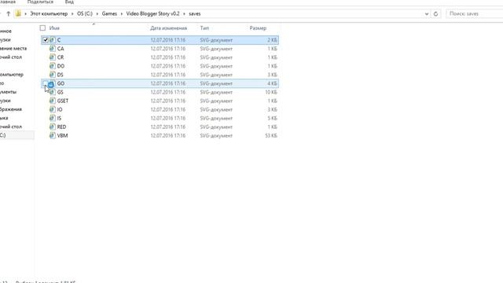The width and height of the screenshot is (503, 283).
Task: Click the SVG file icon for IO
Action: click(52, 109)
